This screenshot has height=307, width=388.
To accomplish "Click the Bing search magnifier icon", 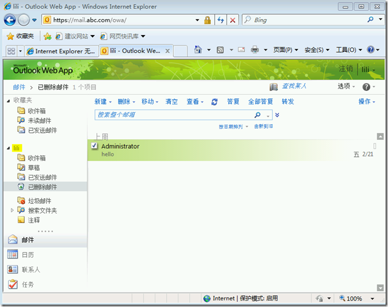I will tap(370, 20).
